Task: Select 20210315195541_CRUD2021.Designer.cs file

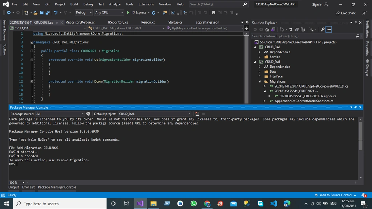Action: coord(308,96)
